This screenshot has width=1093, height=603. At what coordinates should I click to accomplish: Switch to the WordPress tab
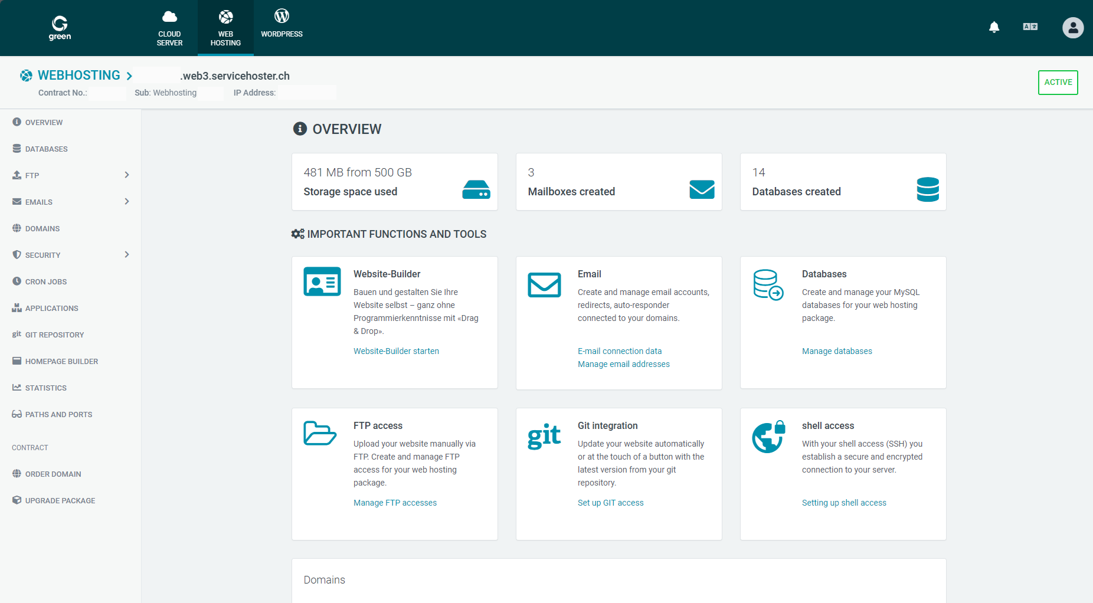(282, 28)
